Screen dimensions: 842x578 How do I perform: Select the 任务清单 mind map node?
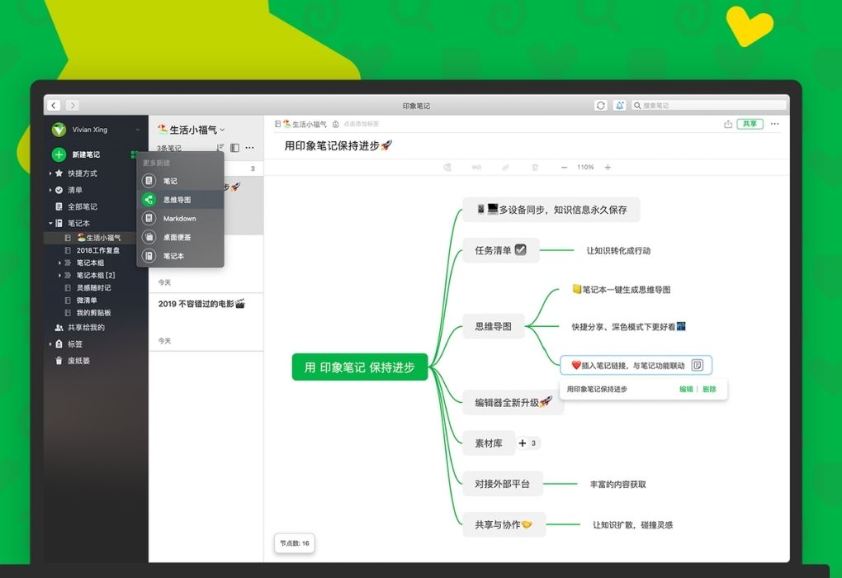point(500,250)
